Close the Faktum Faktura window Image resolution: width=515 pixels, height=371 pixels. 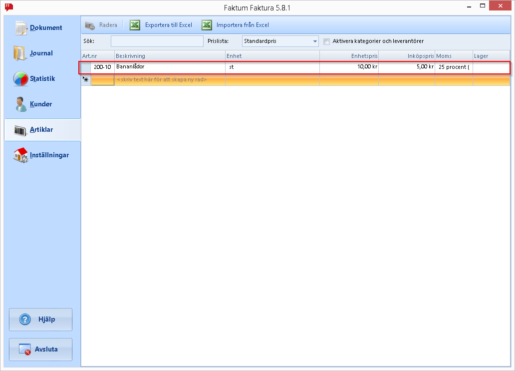pos(500,5)
